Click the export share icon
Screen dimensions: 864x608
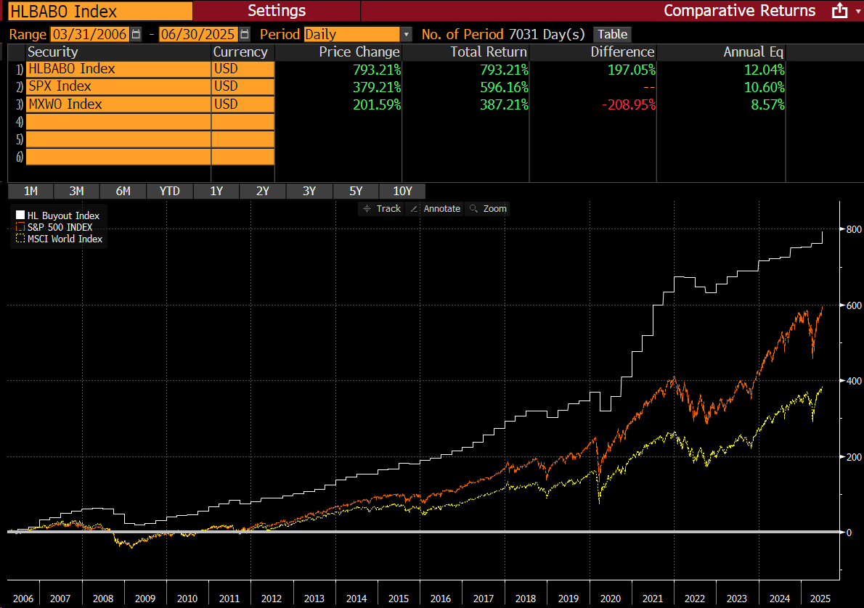click(839, 11)
